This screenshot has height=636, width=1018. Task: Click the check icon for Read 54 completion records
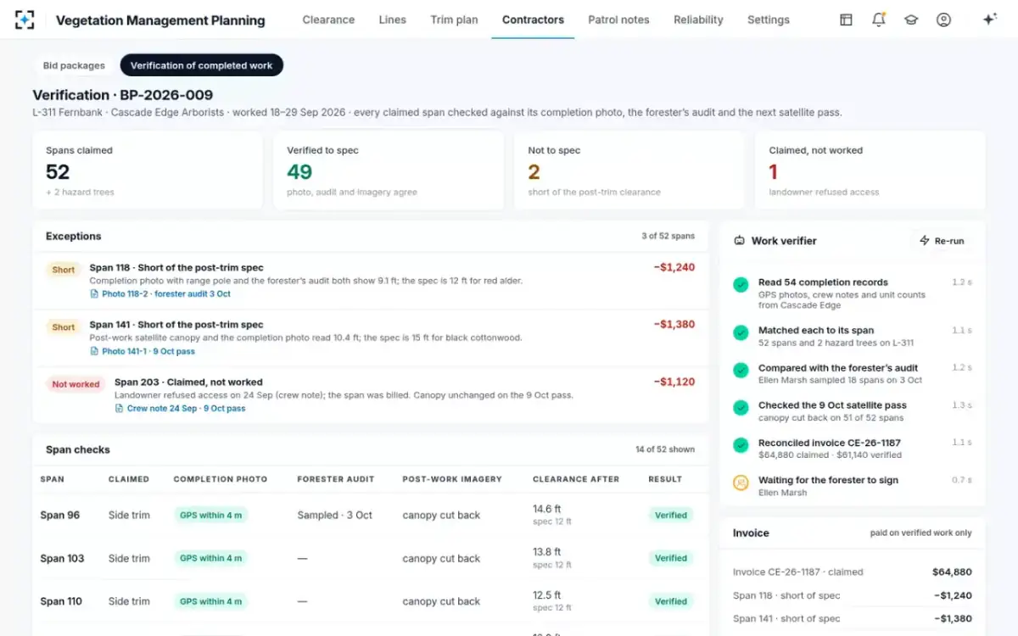741,285
